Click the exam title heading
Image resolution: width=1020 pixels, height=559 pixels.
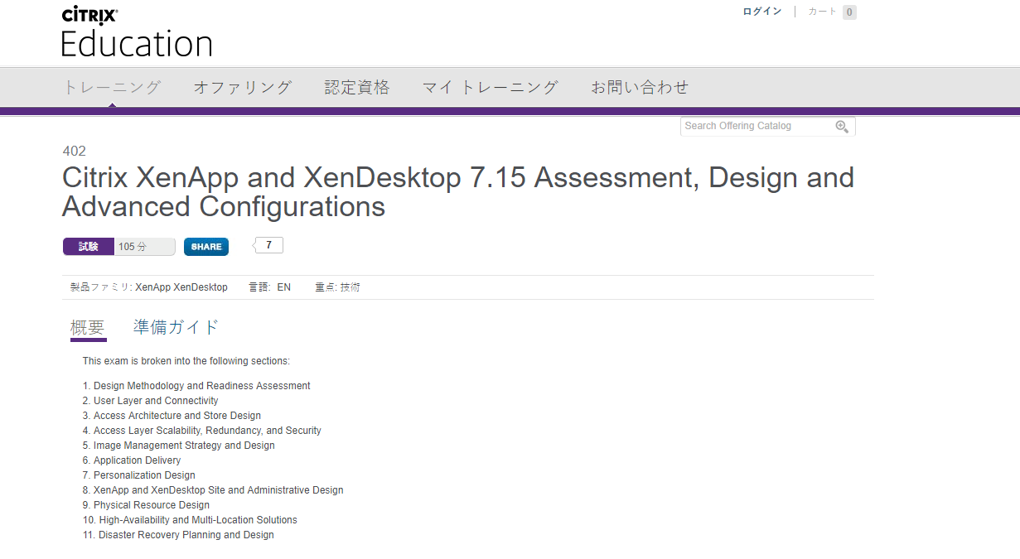click(x=458, y=191)
